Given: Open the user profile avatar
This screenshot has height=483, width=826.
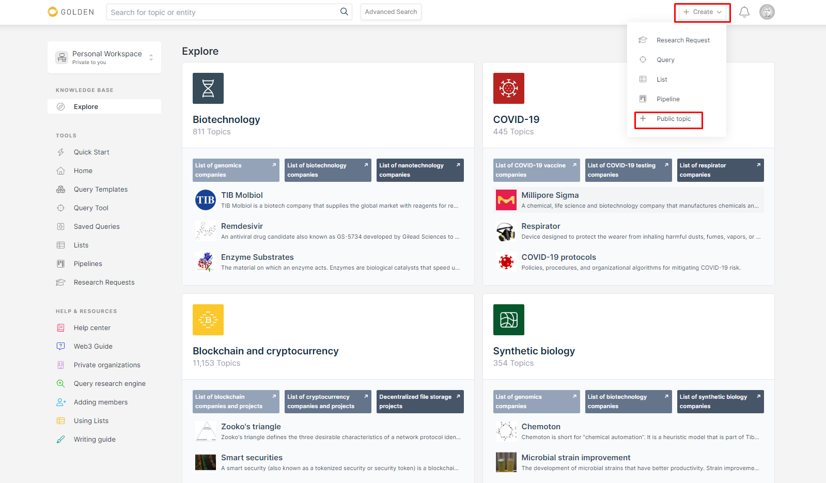Looking at the screenshot, I should pyautogui.click(x=767, y=12).
